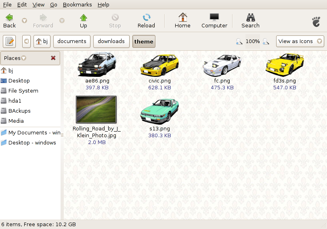Open My Documents - win bookmark
This screenshot has width=327, height=229.
30,132
